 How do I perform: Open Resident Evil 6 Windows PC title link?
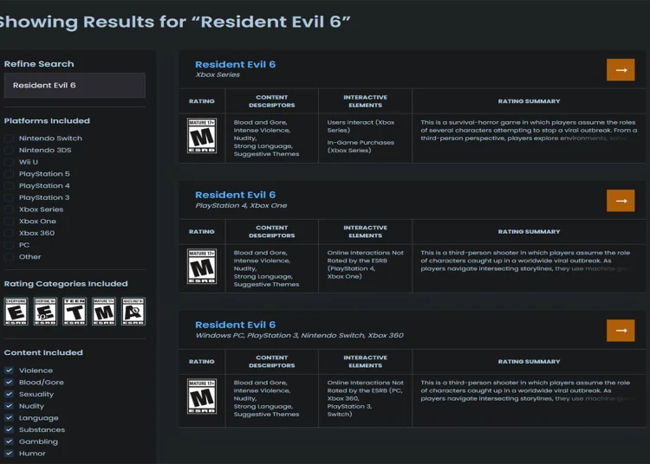click(x=235, y=325)
